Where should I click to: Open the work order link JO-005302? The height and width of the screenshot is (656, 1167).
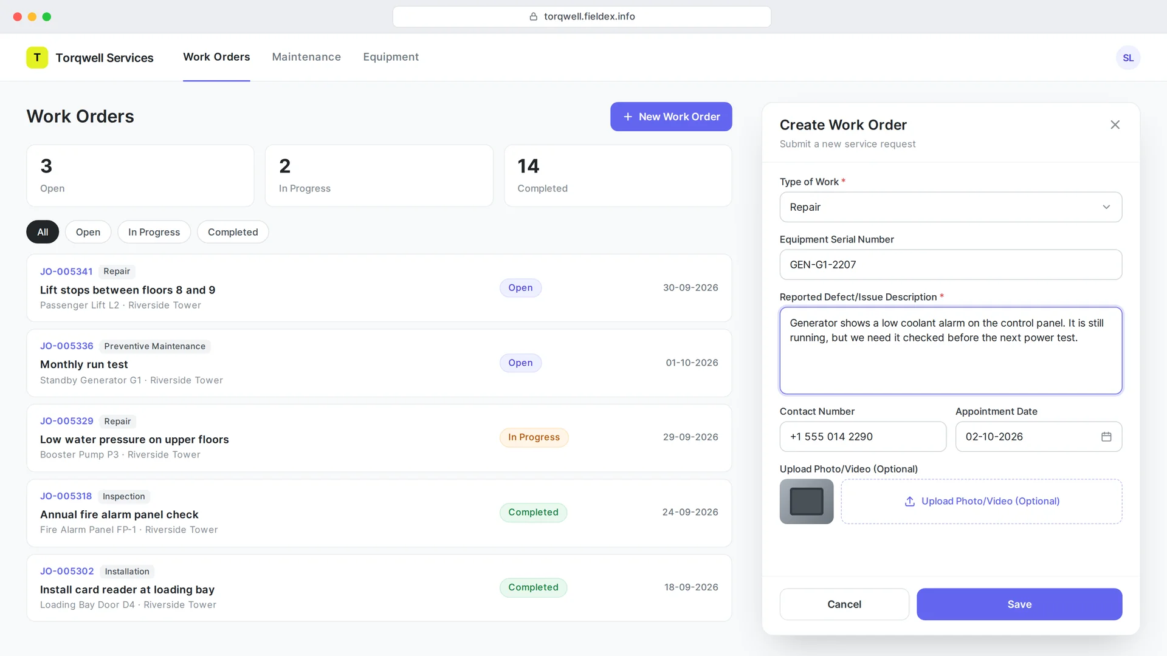tap(67, 571)
